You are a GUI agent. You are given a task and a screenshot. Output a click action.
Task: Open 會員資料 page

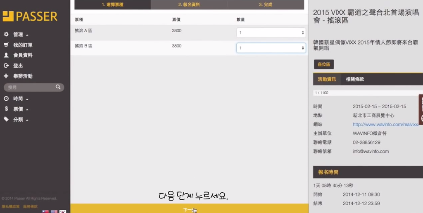(x=23, y=55)
